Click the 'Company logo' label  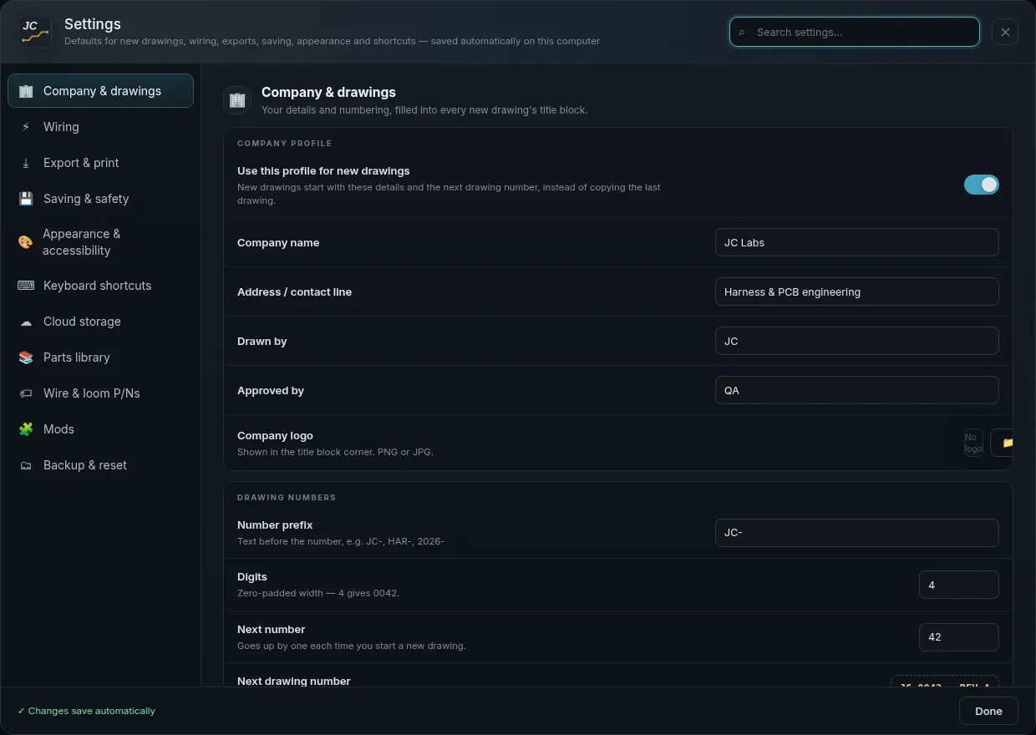(x=275, y=435)
